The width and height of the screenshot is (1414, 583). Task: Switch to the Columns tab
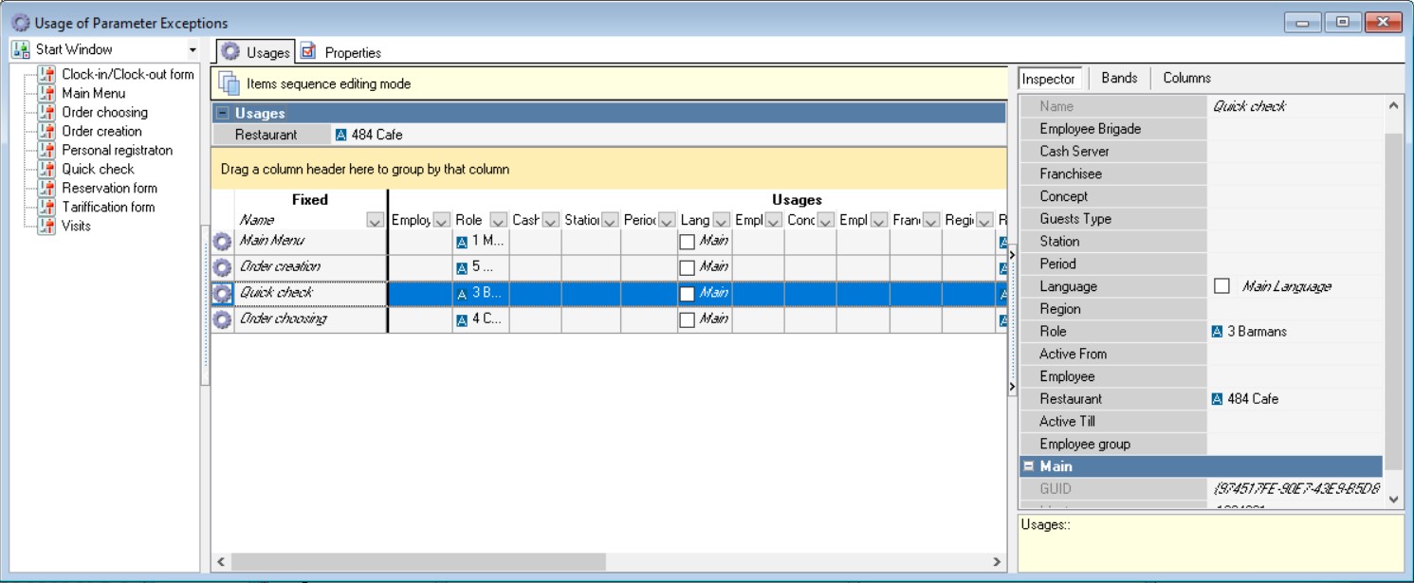(x=1186, y=79)
